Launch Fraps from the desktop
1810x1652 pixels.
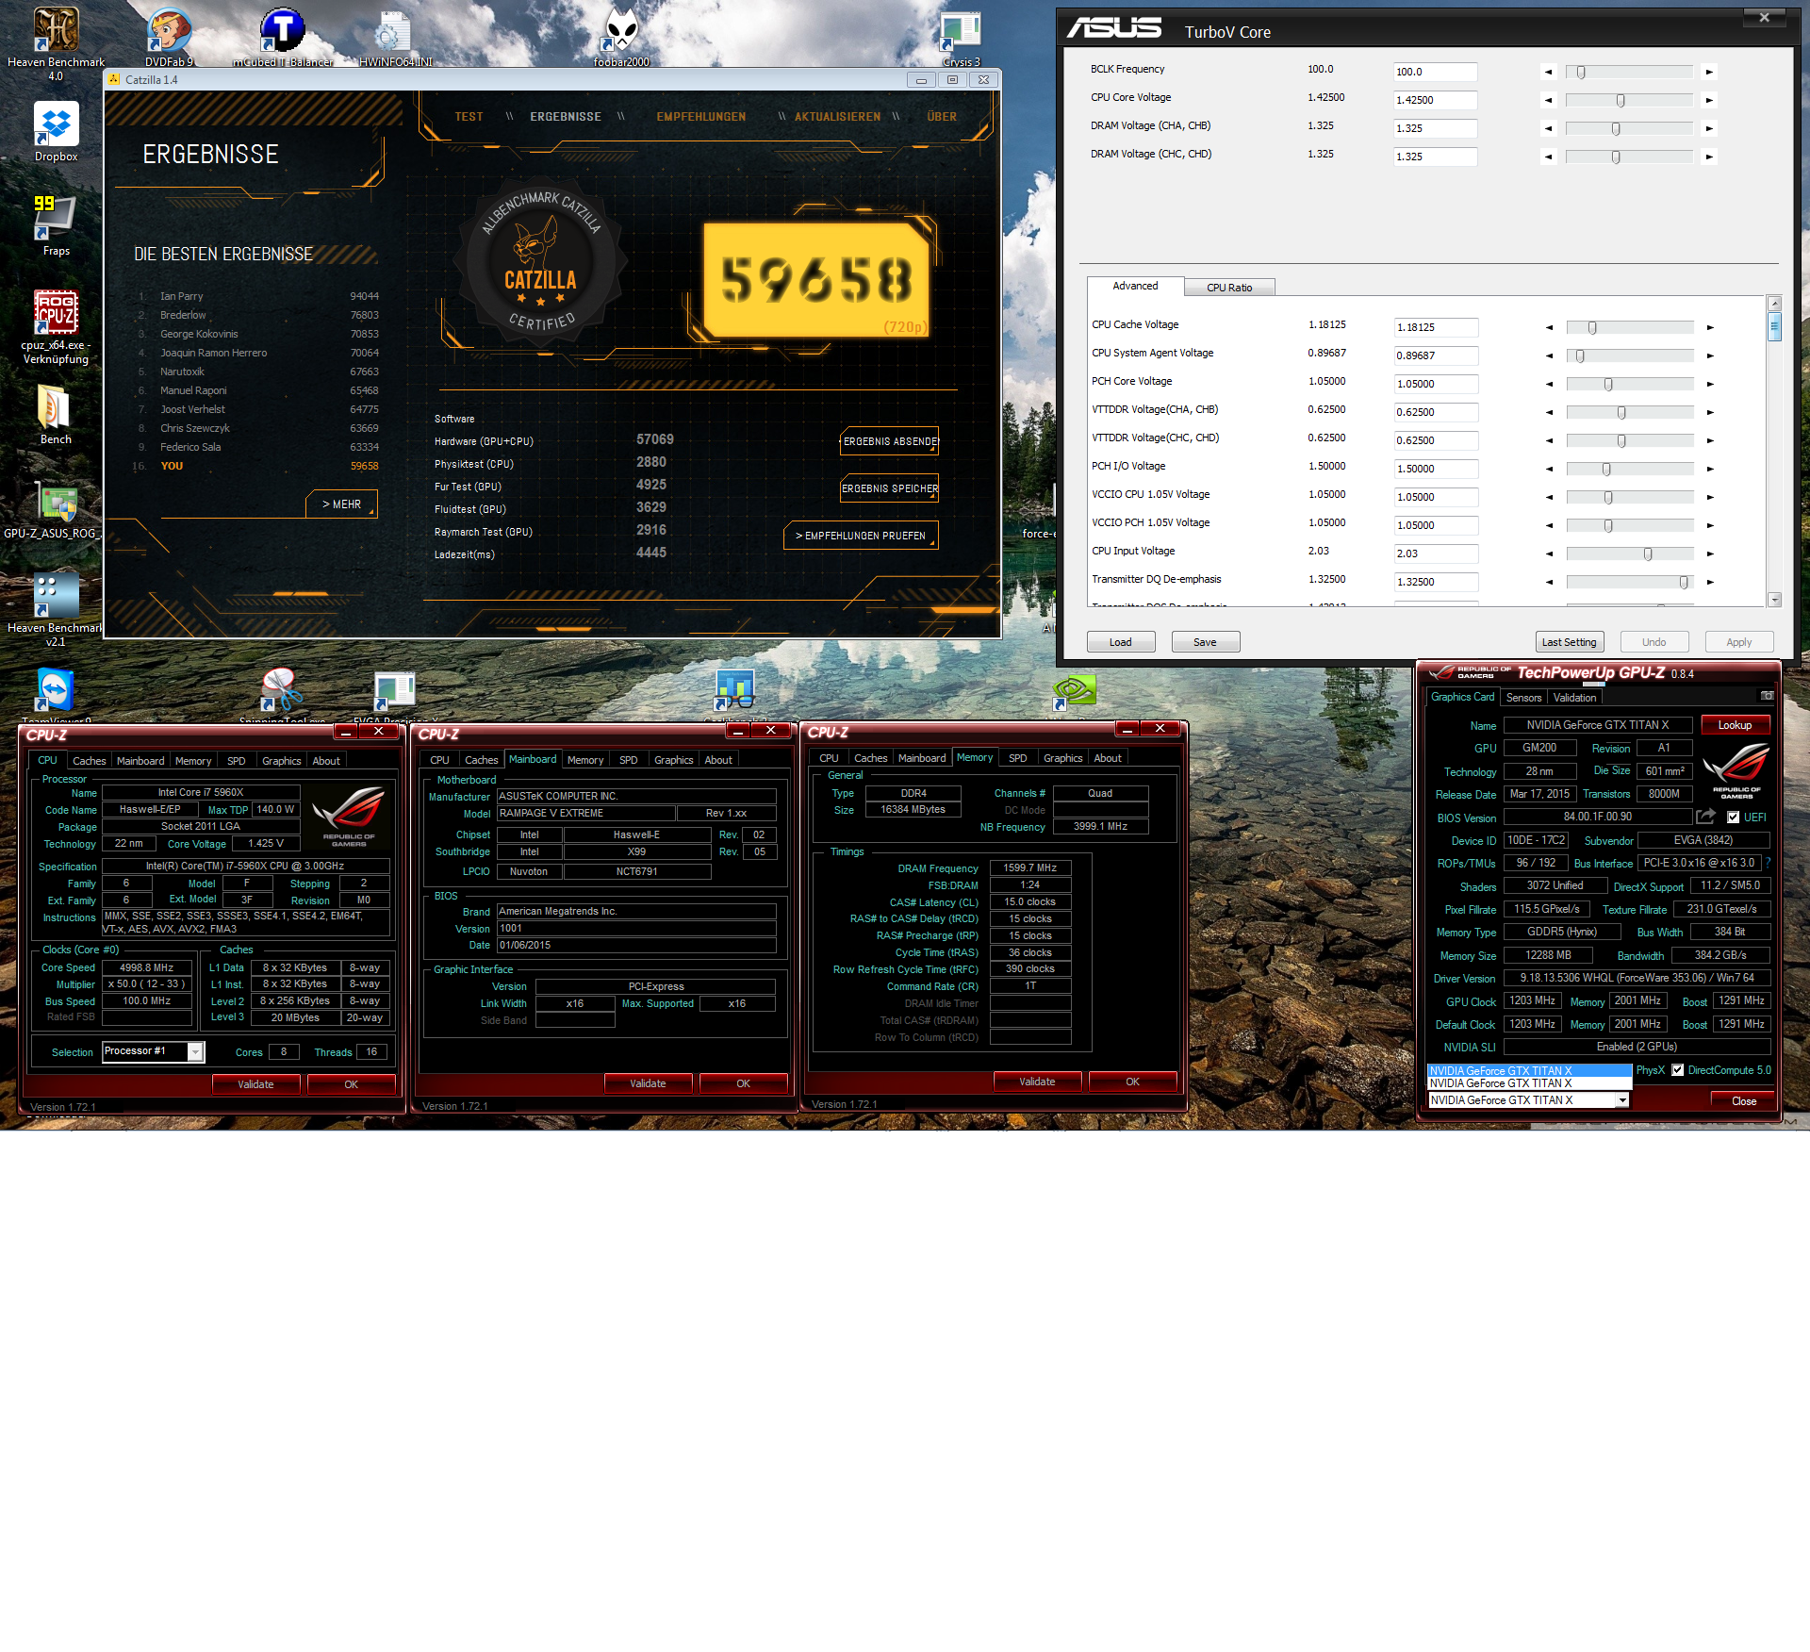[56, 226]
